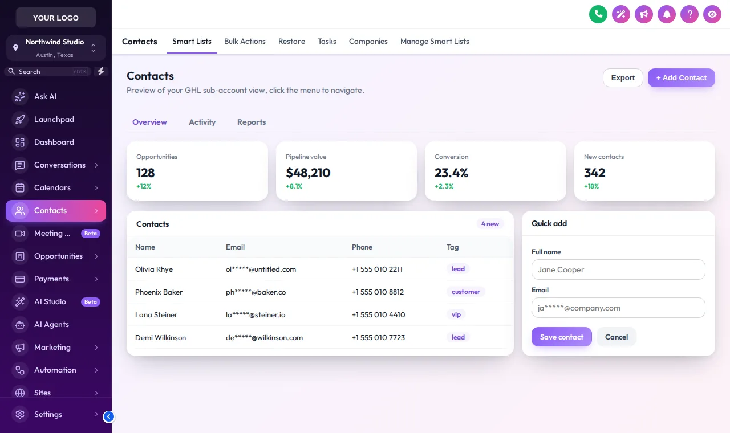Open the magic wand AI icon in header
The width and height of the screenshot is (730, 433).
pyautogui.click(x=621, y=14)
